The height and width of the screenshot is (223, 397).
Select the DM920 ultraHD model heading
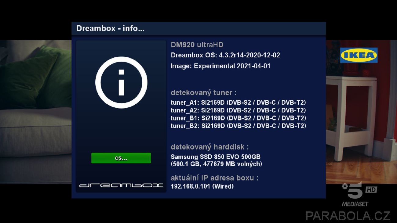click(x=197, y=45)
